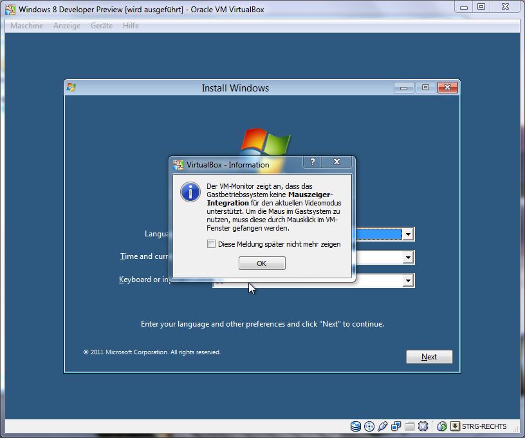Viewport: 525px width, 438px height.
Task: Click the 'Install Windows' title text
Action: (x=235, y=88)
